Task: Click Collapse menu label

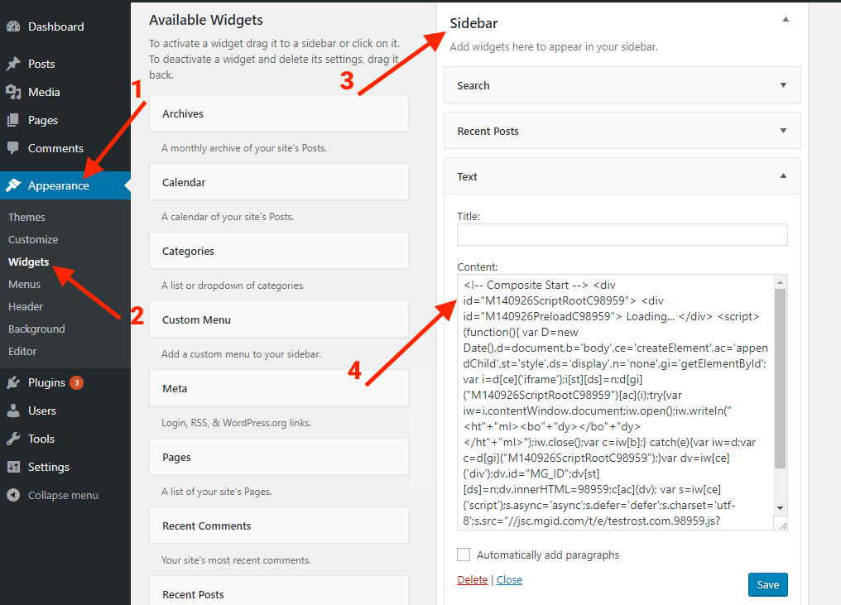Action: [63, 495]
